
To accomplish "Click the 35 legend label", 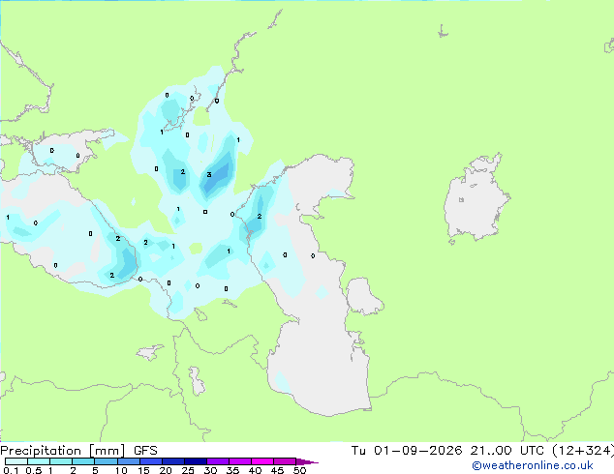I will tap(232, 470).
